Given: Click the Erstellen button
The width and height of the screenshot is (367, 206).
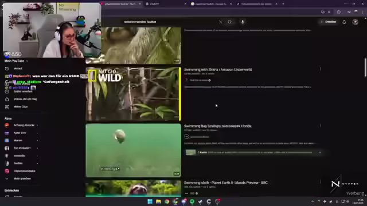Looking at the screenshot, I should click(329, 22).
